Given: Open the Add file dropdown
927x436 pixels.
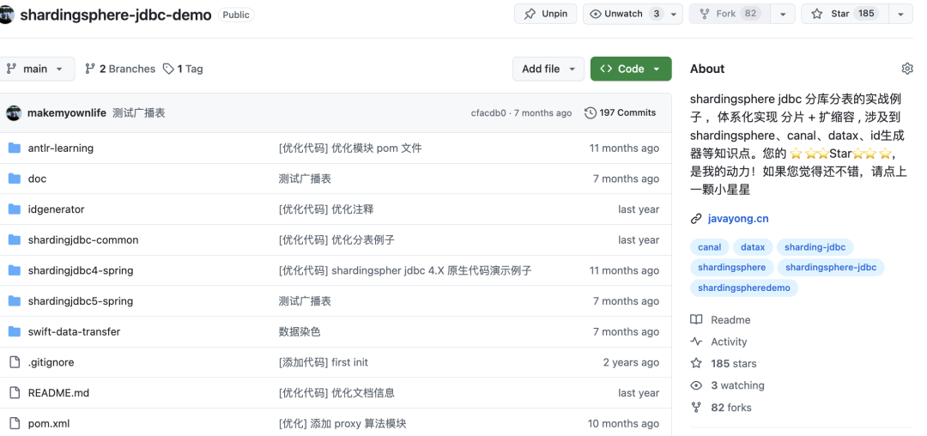Looking at the screenshot, I should (548, 70).
